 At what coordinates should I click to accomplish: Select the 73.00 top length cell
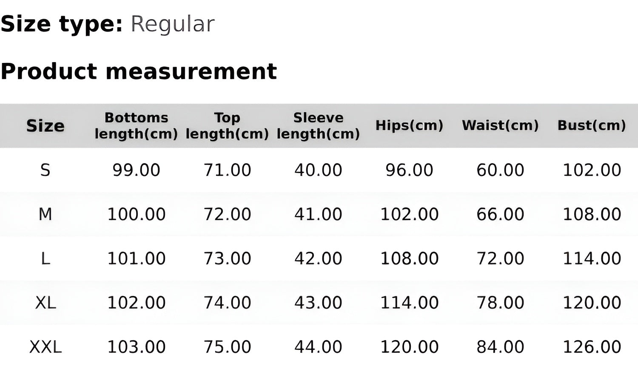tap(227, 258)
